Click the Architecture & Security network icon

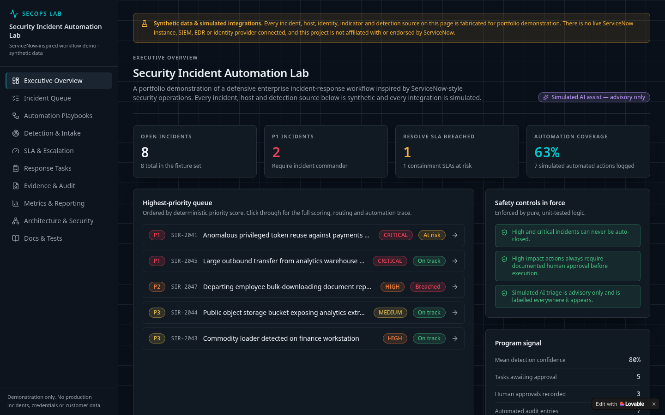tap(16, 221)
